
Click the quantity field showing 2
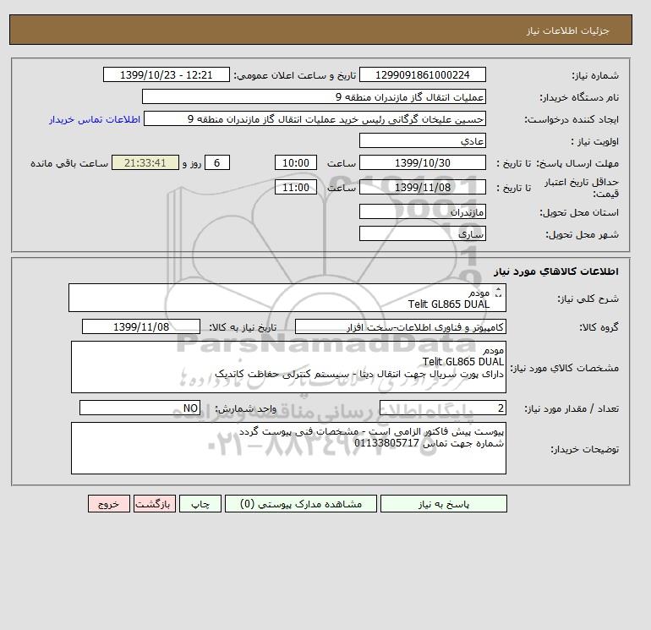[x=442, y=408]
